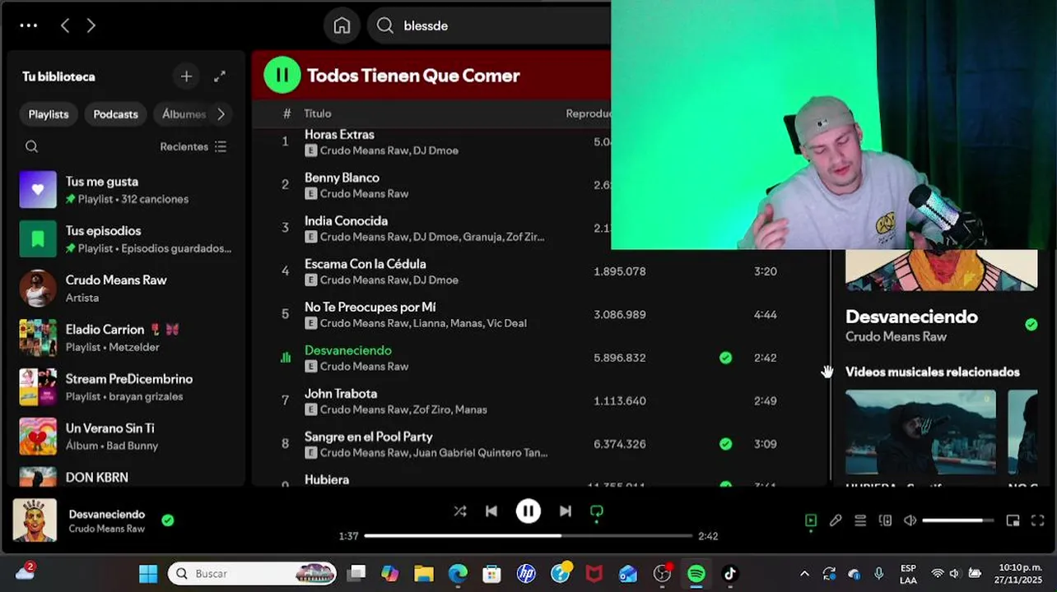Open 'Tus episodios' in the library

pos(126,239)
